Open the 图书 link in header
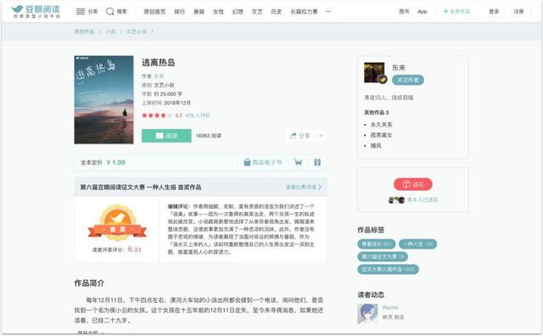Screen dimensions: 543x336 (x=404, y=11)
